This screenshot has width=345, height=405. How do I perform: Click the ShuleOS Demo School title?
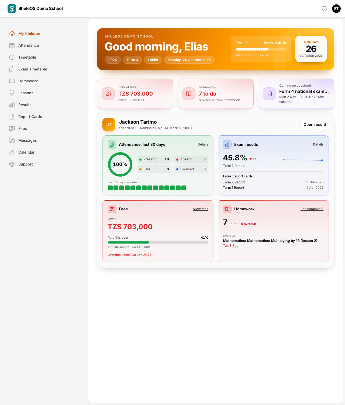coord(40,9)
